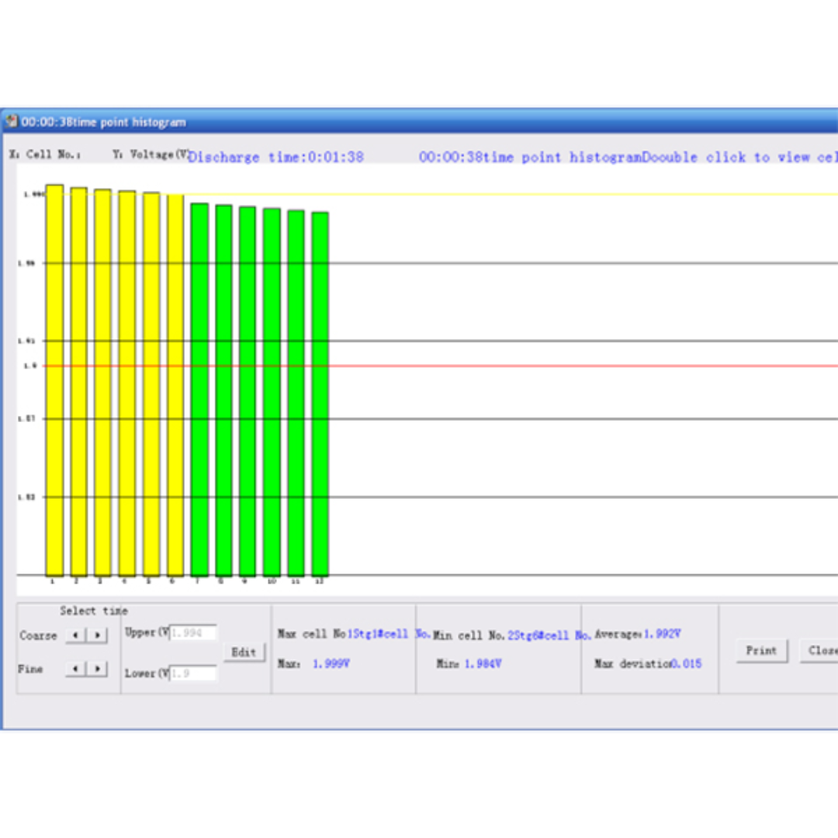Click the Upper voltage input field

pos(193,633)
